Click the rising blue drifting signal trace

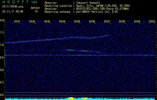click(57, 39)
